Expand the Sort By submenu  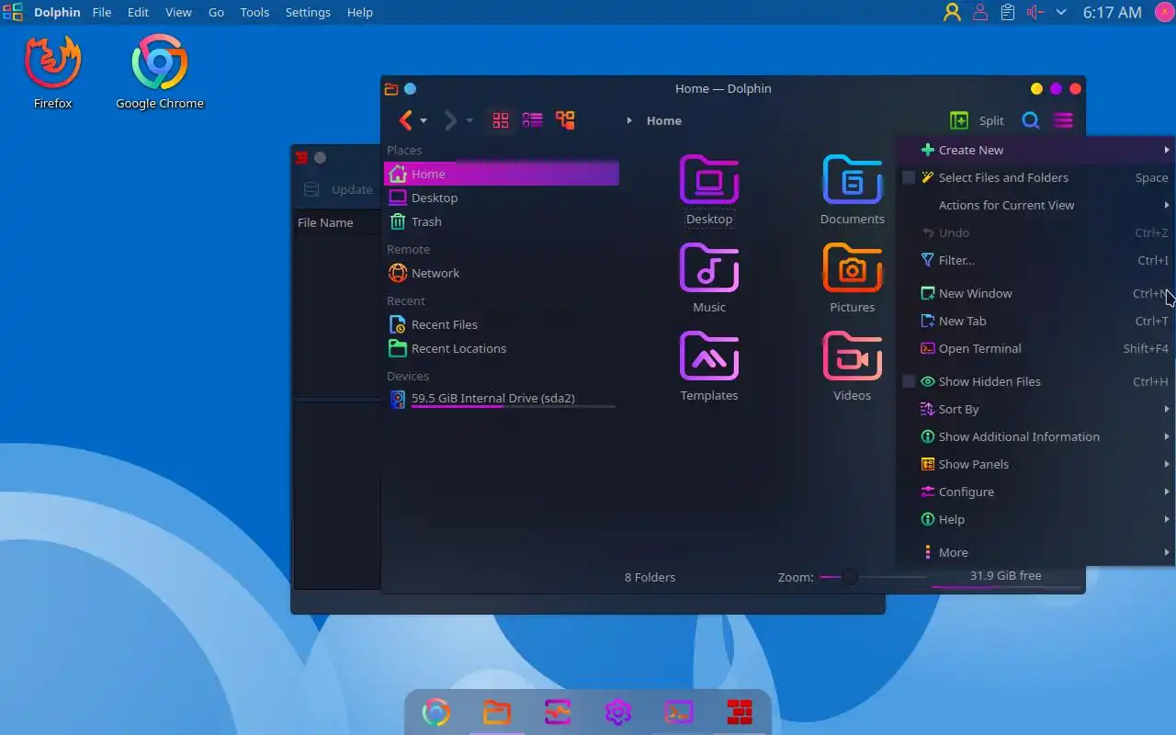pos(1035,409)
